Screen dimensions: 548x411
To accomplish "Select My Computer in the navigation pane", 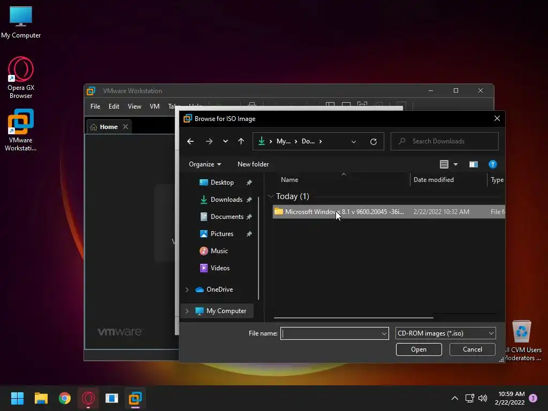I will click(x=226, y=311).
